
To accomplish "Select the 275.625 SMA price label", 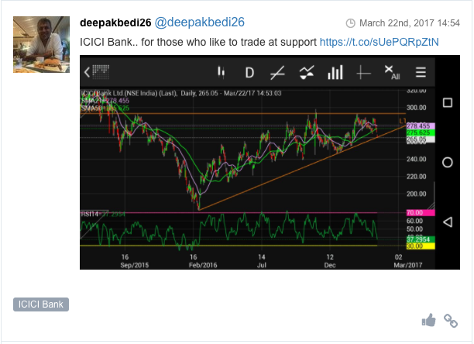I will tap(421, 132).
